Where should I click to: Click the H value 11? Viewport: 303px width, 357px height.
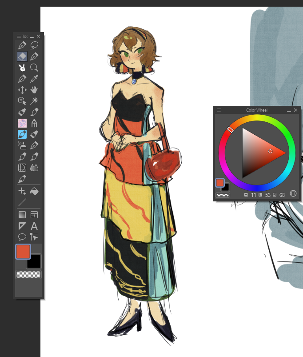[x=253, y=195]
